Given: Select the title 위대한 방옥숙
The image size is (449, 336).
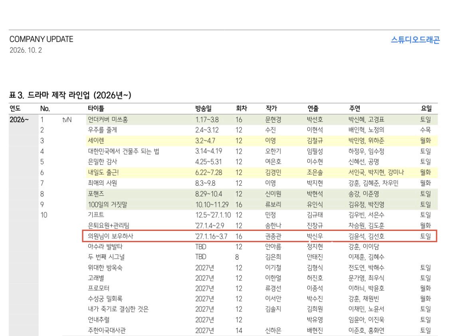Looking at the screenshot, I should tap(105, 268).
